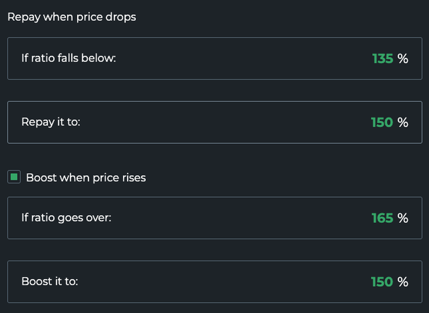The width and height of the screenshot is (429, 313).
Task: Click percent sign next to 135
Action: (403, 58)
